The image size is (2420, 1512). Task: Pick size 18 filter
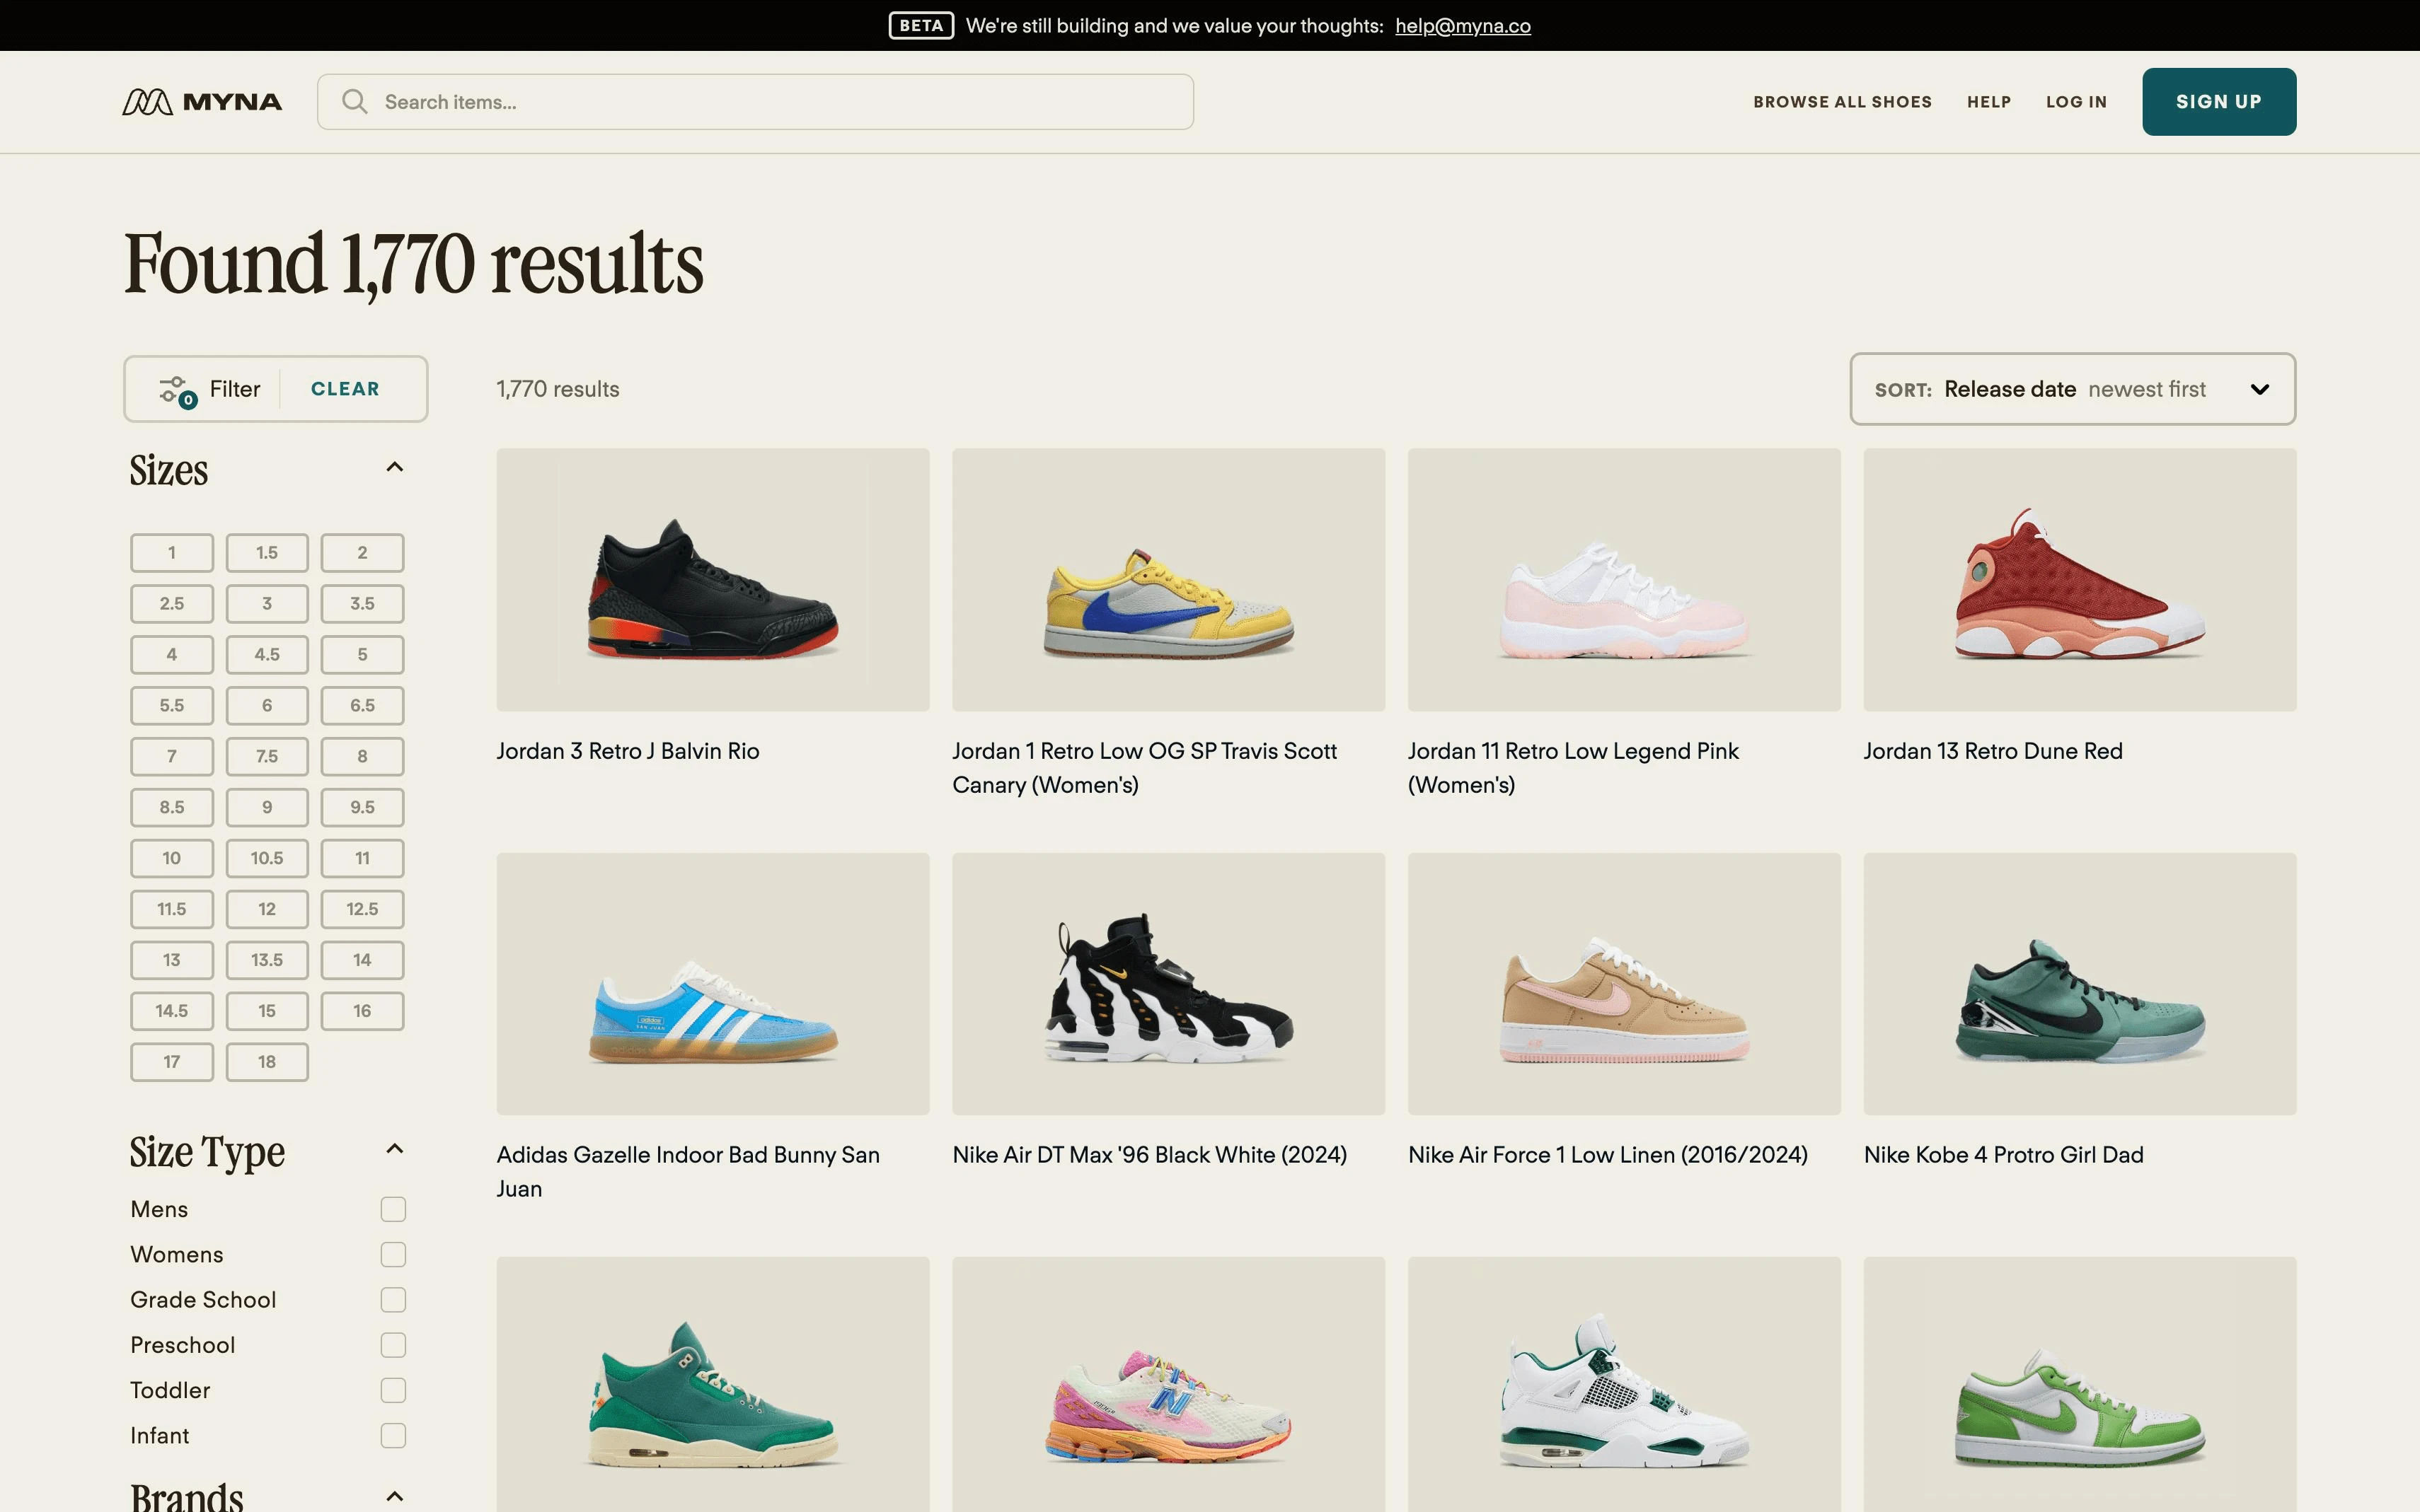click(267, 1062)
